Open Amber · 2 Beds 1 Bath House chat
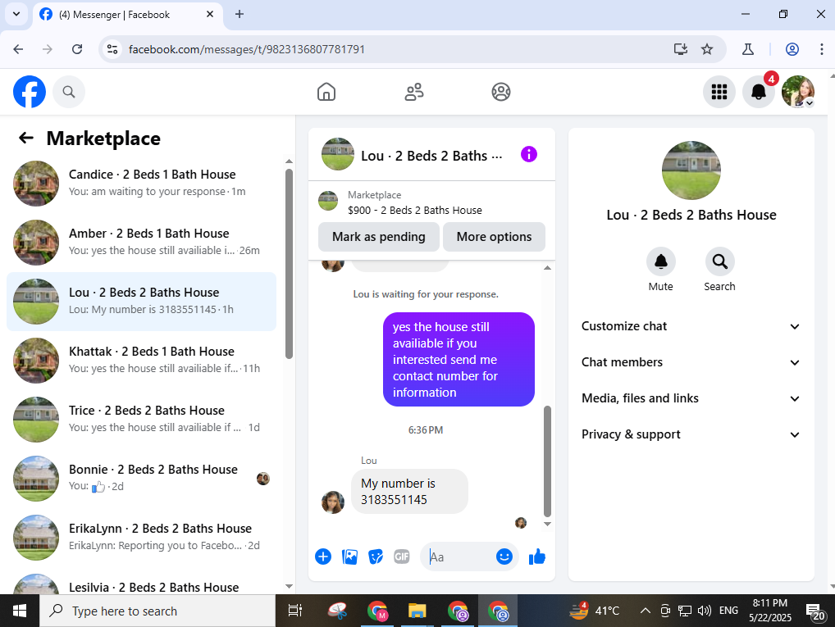 pos(142,242)
